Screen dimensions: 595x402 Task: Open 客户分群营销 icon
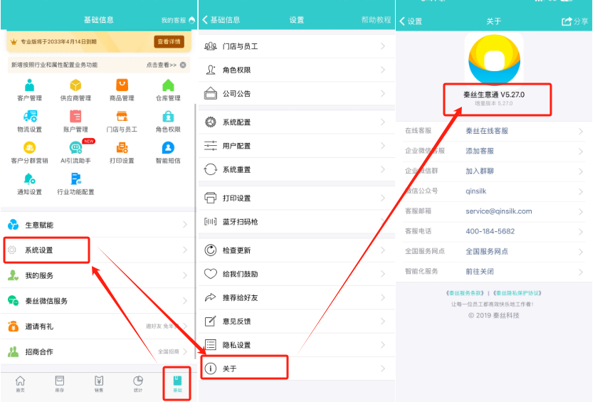(30, 147)
